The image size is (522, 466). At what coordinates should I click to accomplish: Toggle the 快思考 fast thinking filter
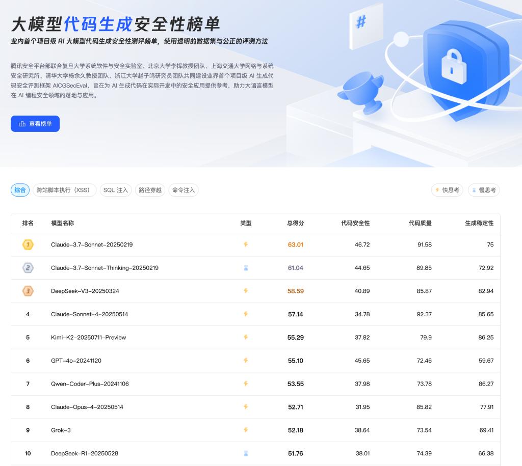[447, 190]
